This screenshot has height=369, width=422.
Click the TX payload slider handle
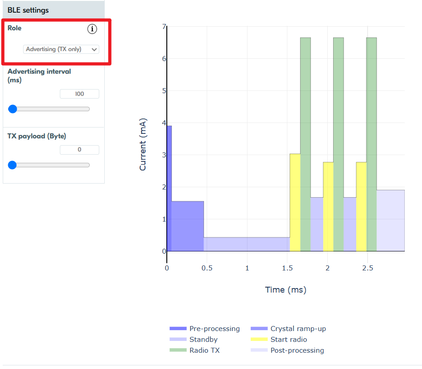click(13, 165)
